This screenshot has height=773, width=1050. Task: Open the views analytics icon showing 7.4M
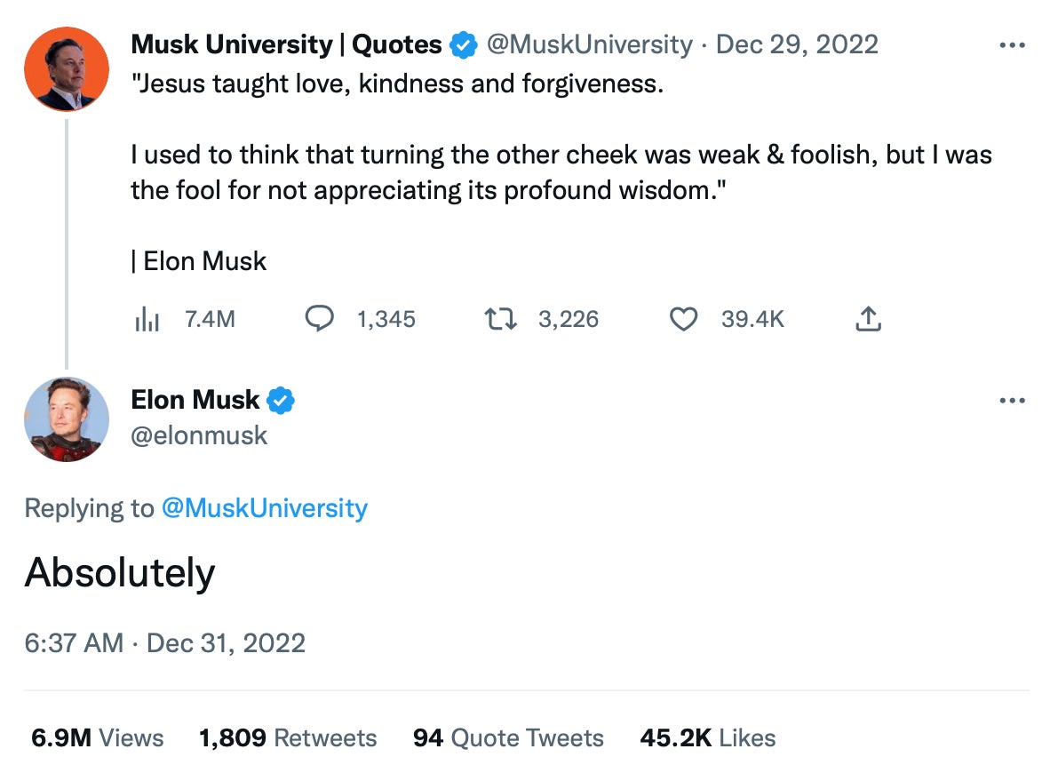pos(146,320)
